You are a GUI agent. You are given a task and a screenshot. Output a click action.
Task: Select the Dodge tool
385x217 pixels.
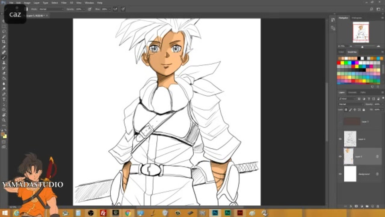(x=4, y=89)
